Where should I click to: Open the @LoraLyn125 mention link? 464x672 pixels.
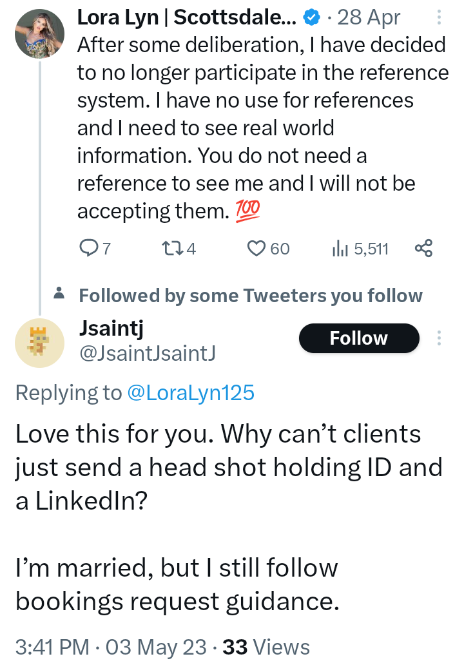click(x=191, y=392)
